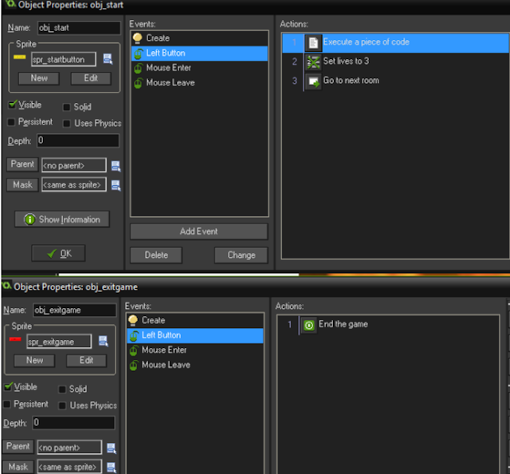510x474 pixels.
Task: Click the GameMaker icon in obj_start title bar
Action: pos(10,4)
